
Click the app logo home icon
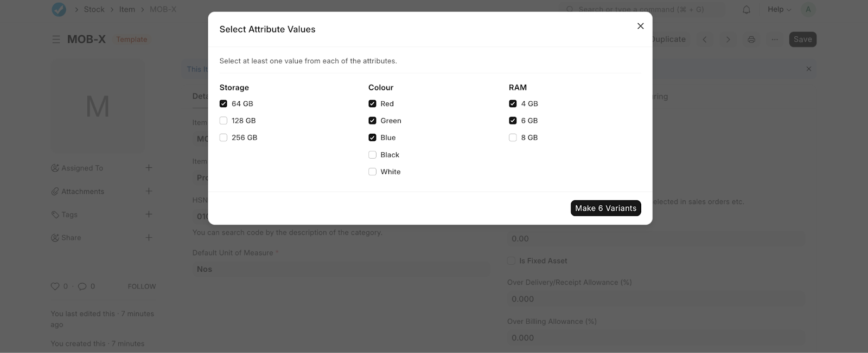click(x=59, y=10)
